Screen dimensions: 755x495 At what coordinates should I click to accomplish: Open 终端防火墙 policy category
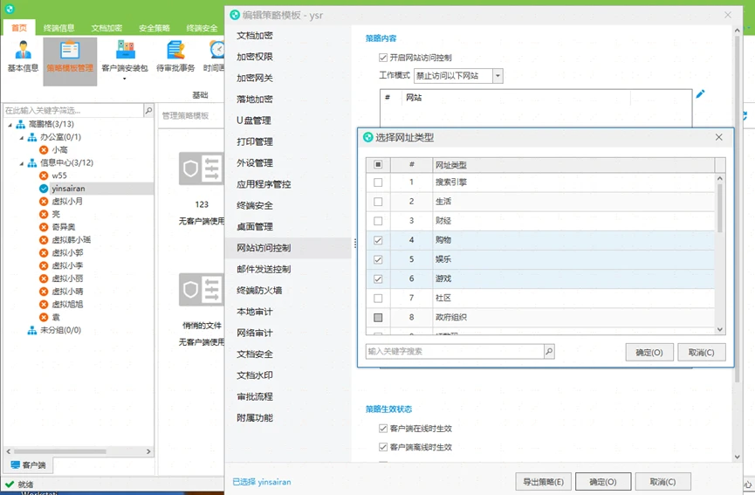point(259,290)
